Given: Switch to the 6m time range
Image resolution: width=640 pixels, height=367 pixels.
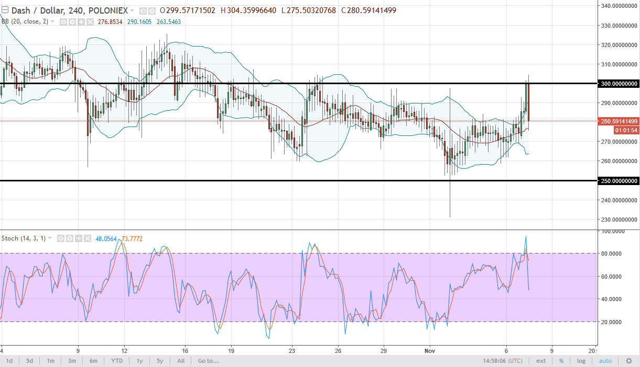Looking at the screenshot, I should (93, 361).
